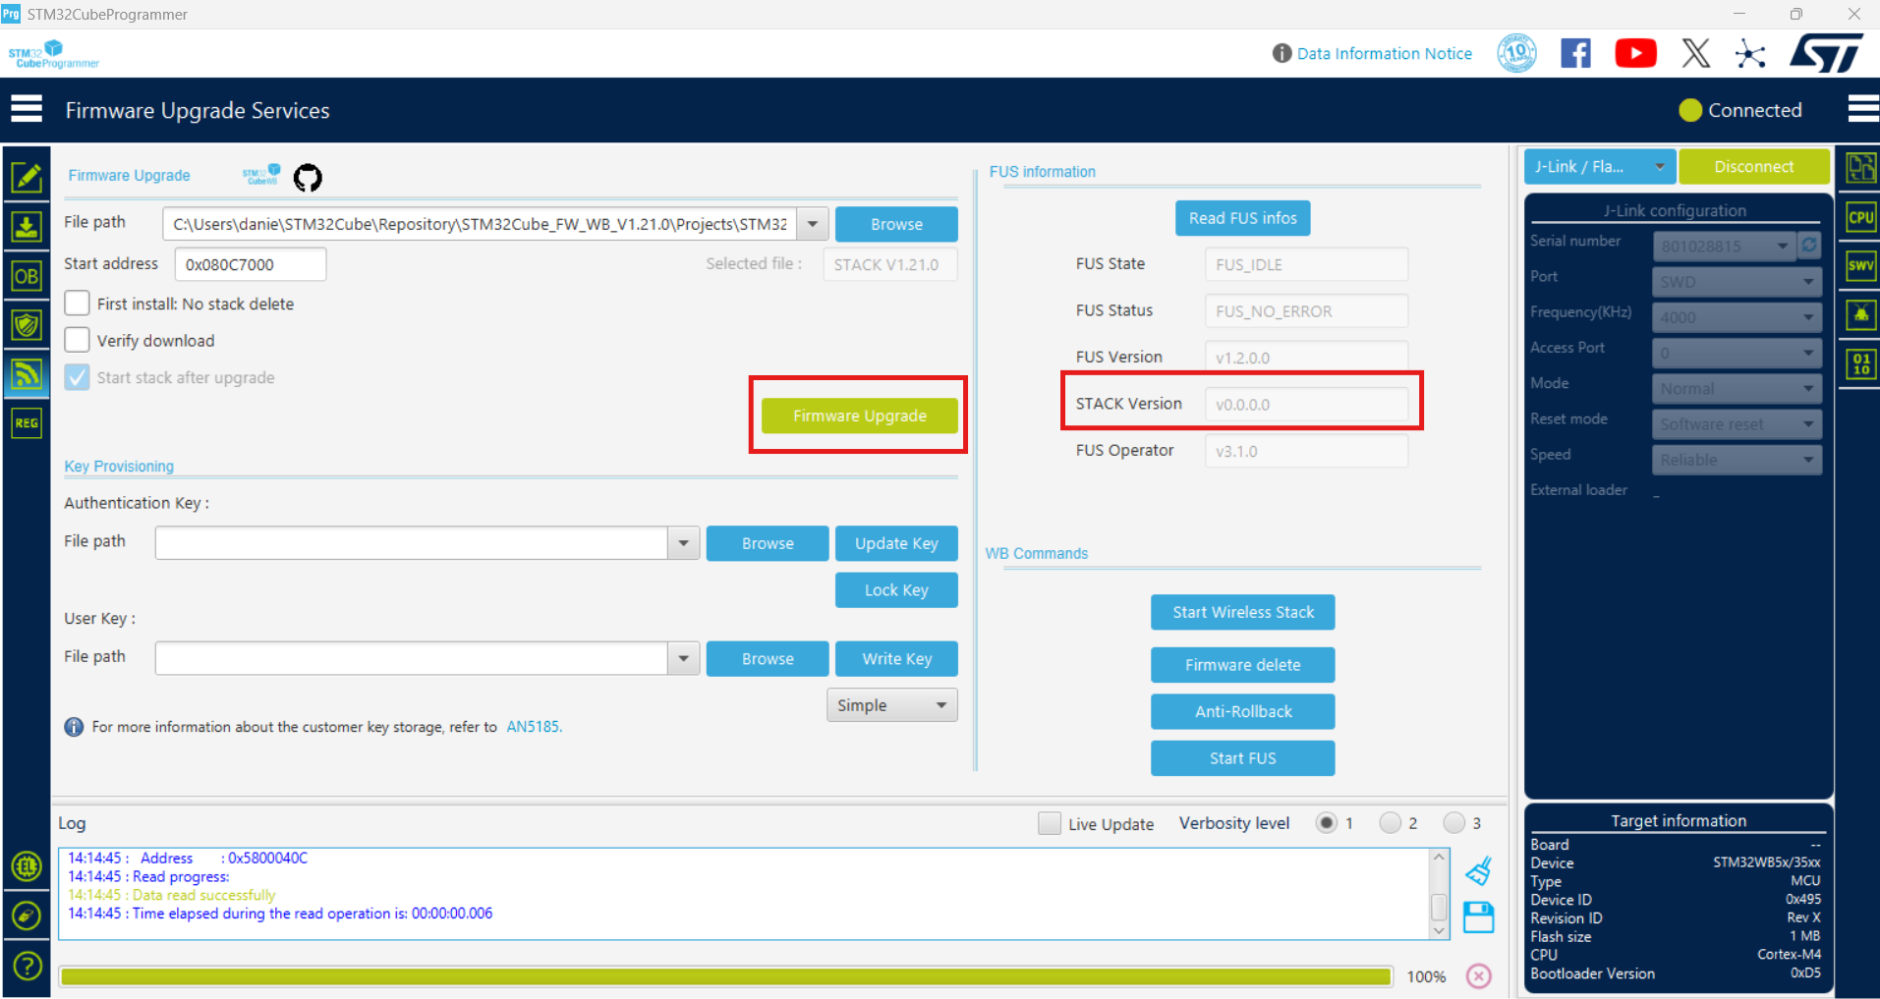Open the Reset mode dropdown

[1736, 423]
